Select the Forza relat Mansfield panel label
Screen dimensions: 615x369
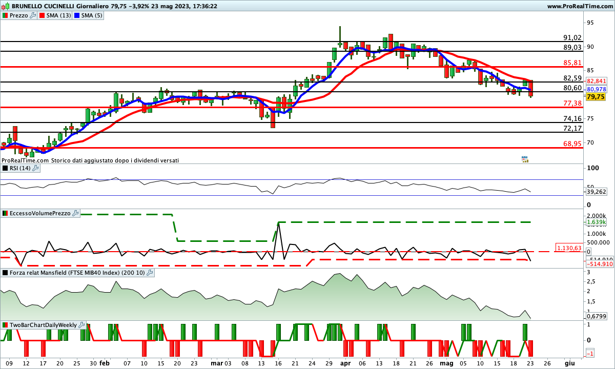tap(77, 273)
